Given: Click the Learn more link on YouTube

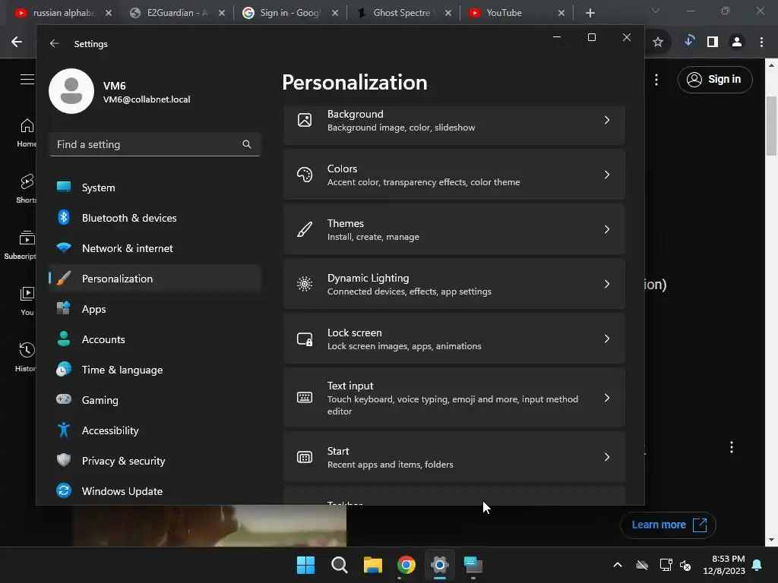Looking at the screenshot, I should point(669,525).
